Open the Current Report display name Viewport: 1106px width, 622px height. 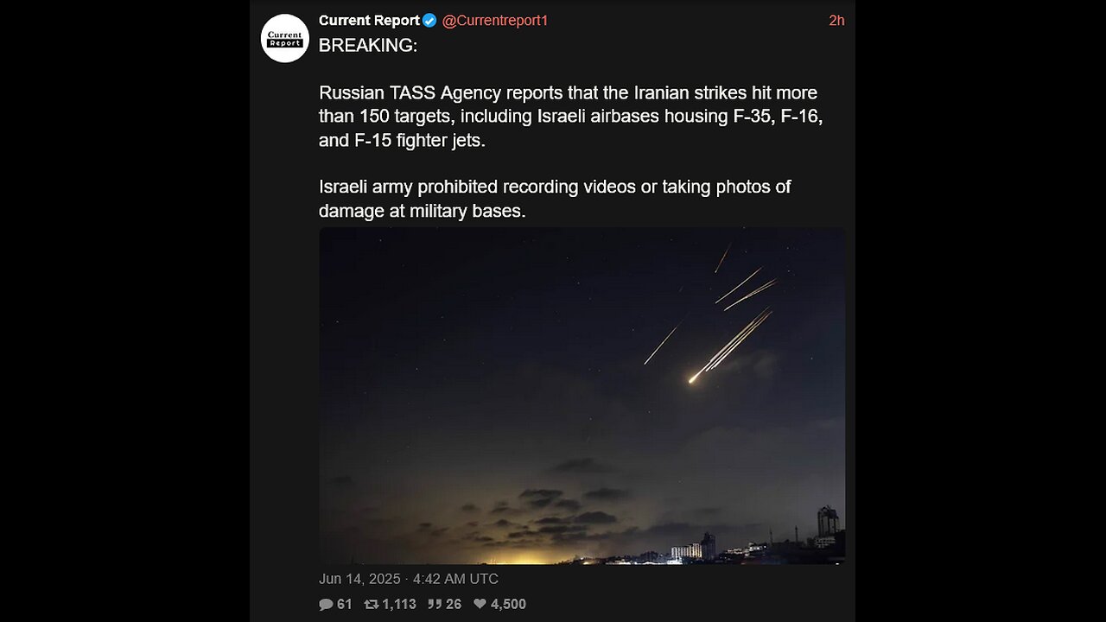pos(369,21)
